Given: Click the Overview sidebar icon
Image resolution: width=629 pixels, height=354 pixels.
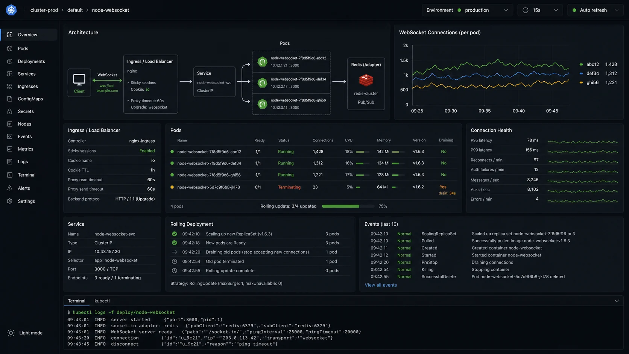Looking at the screenshot, I should (x=10, y=35).
